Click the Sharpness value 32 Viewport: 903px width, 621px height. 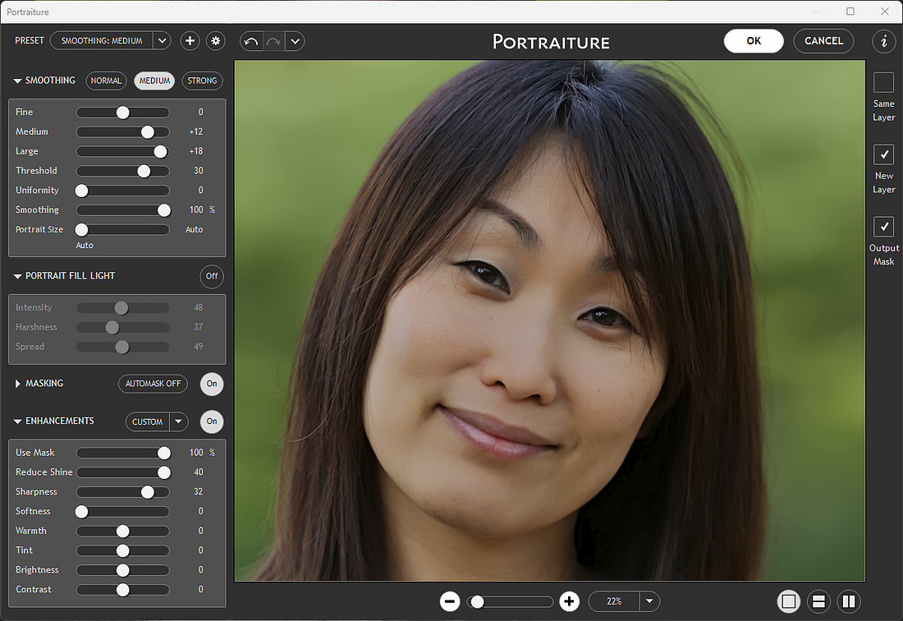point(198,491)
